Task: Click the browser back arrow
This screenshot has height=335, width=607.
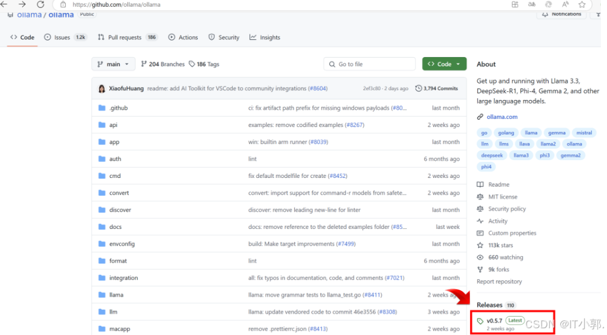Action: pyautogui.click(x=4, y=4)
